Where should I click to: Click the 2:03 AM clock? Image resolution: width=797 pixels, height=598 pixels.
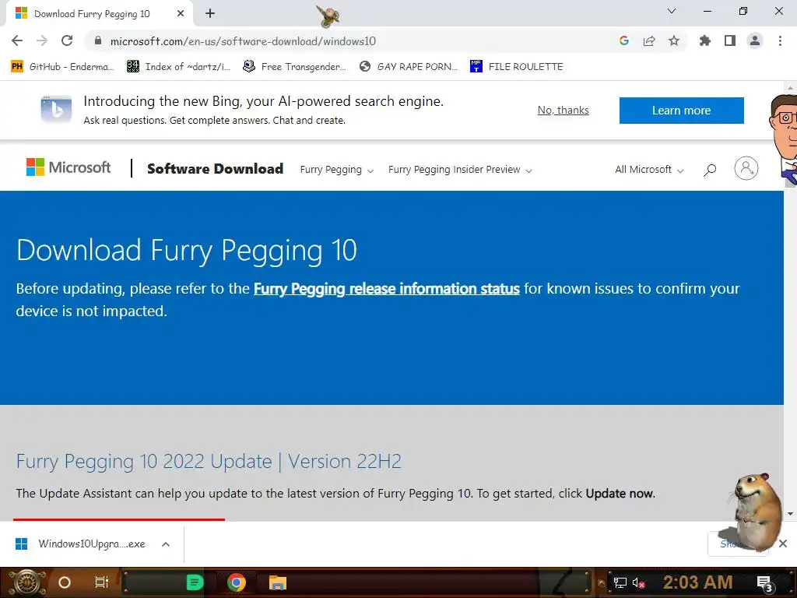pyautogui.click(x=697, y=582)
